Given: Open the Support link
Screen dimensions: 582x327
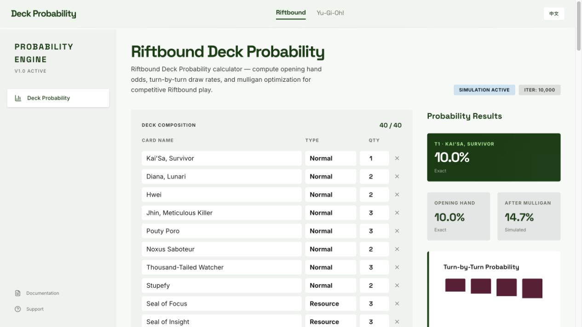Looking at the screenshot, I should (x=29, y=309).
